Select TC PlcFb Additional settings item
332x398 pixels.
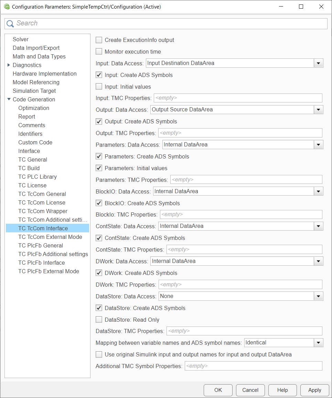tap(53, 254)
